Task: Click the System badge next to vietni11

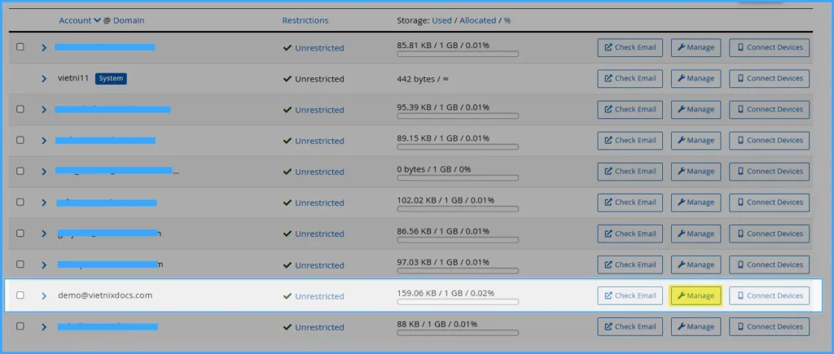Action: (111, 79)
